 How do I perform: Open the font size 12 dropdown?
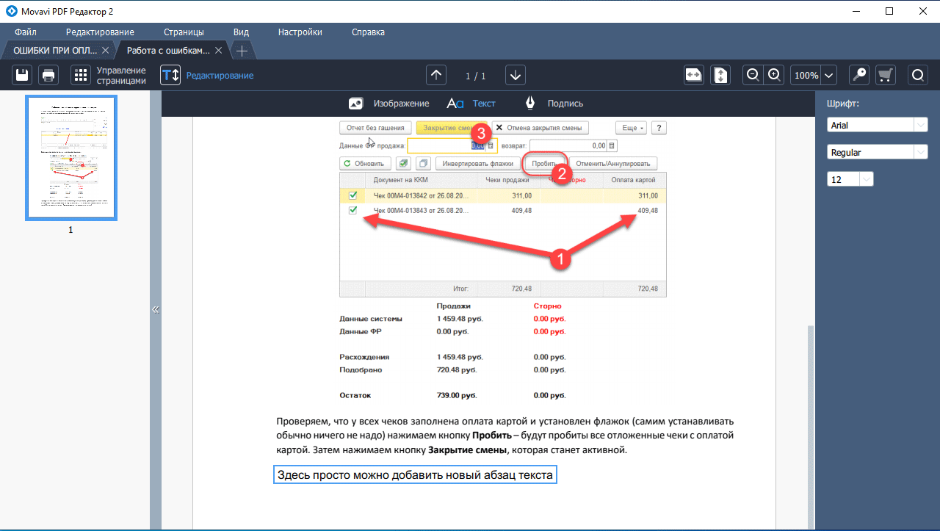pos(867,179)
